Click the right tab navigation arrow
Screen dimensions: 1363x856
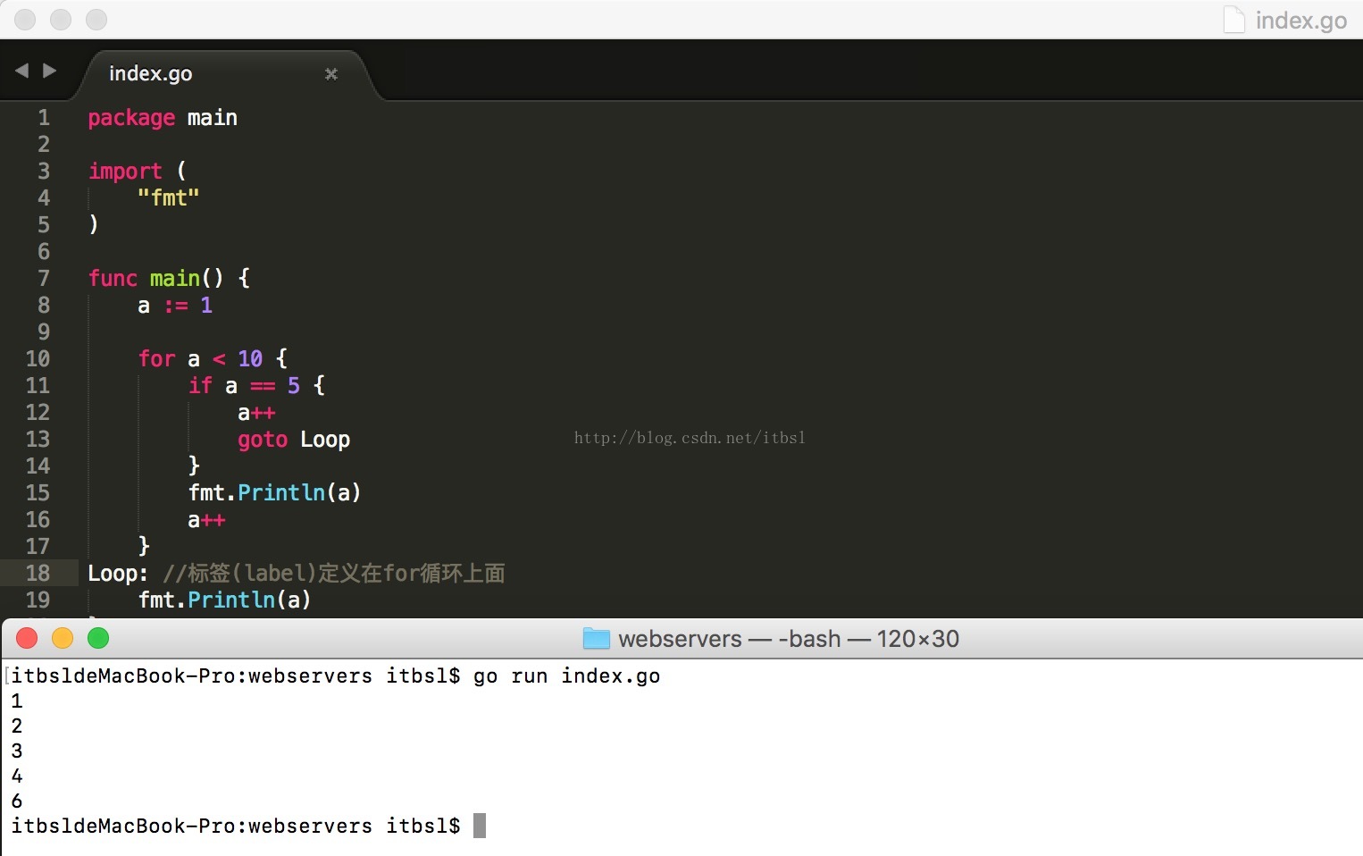pos(50,71)
